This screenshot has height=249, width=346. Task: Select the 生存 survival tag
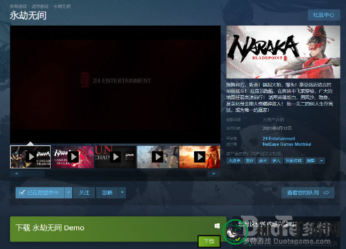[250, 160]
